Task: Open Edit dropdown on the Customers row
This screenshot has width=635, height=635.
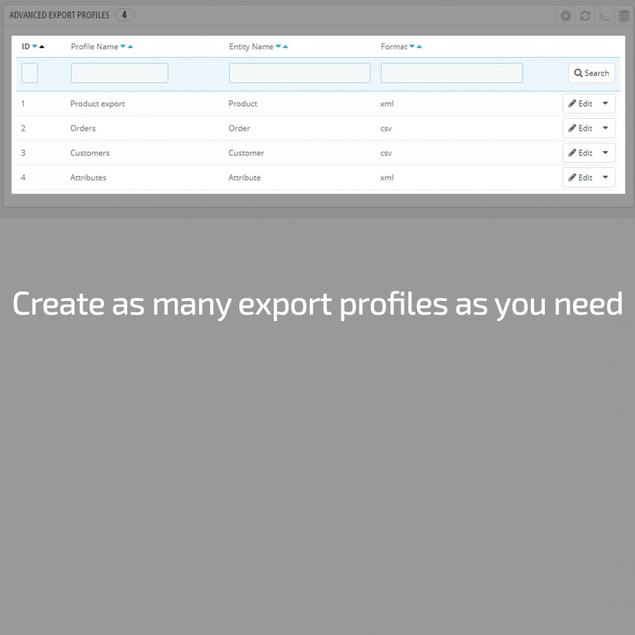Action: [605, 152]
